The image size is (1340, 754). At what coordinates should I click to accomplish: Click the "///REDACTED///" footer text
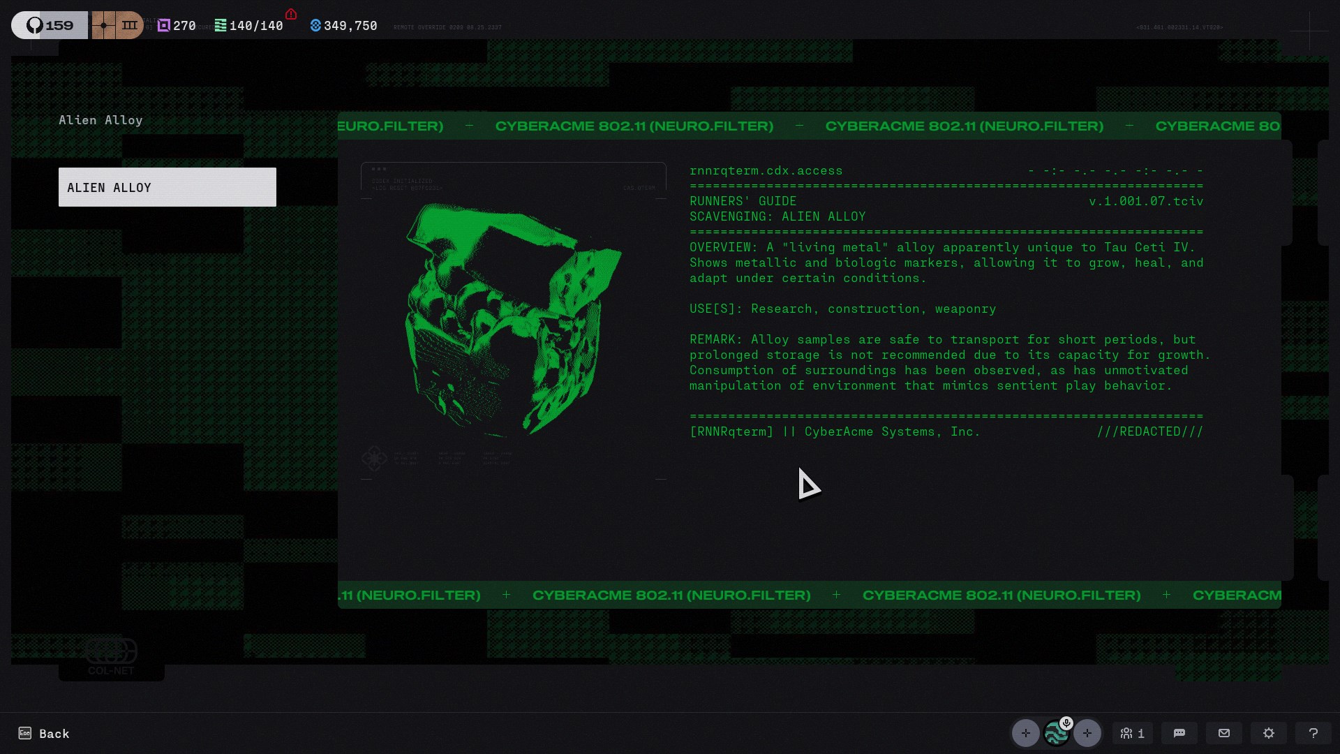coord(1150,431)
